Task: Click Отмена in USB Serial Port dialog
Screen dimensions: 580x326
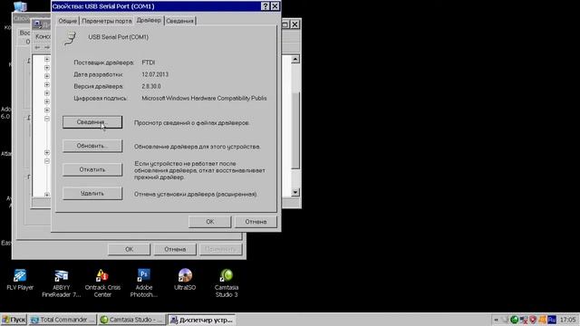Action: click(x=256, y=222)
